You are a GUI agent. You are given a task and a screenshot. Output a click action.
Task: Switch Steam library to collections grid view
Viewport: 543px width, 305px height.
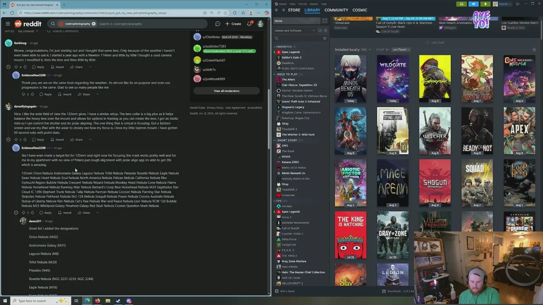coord(325,21)
